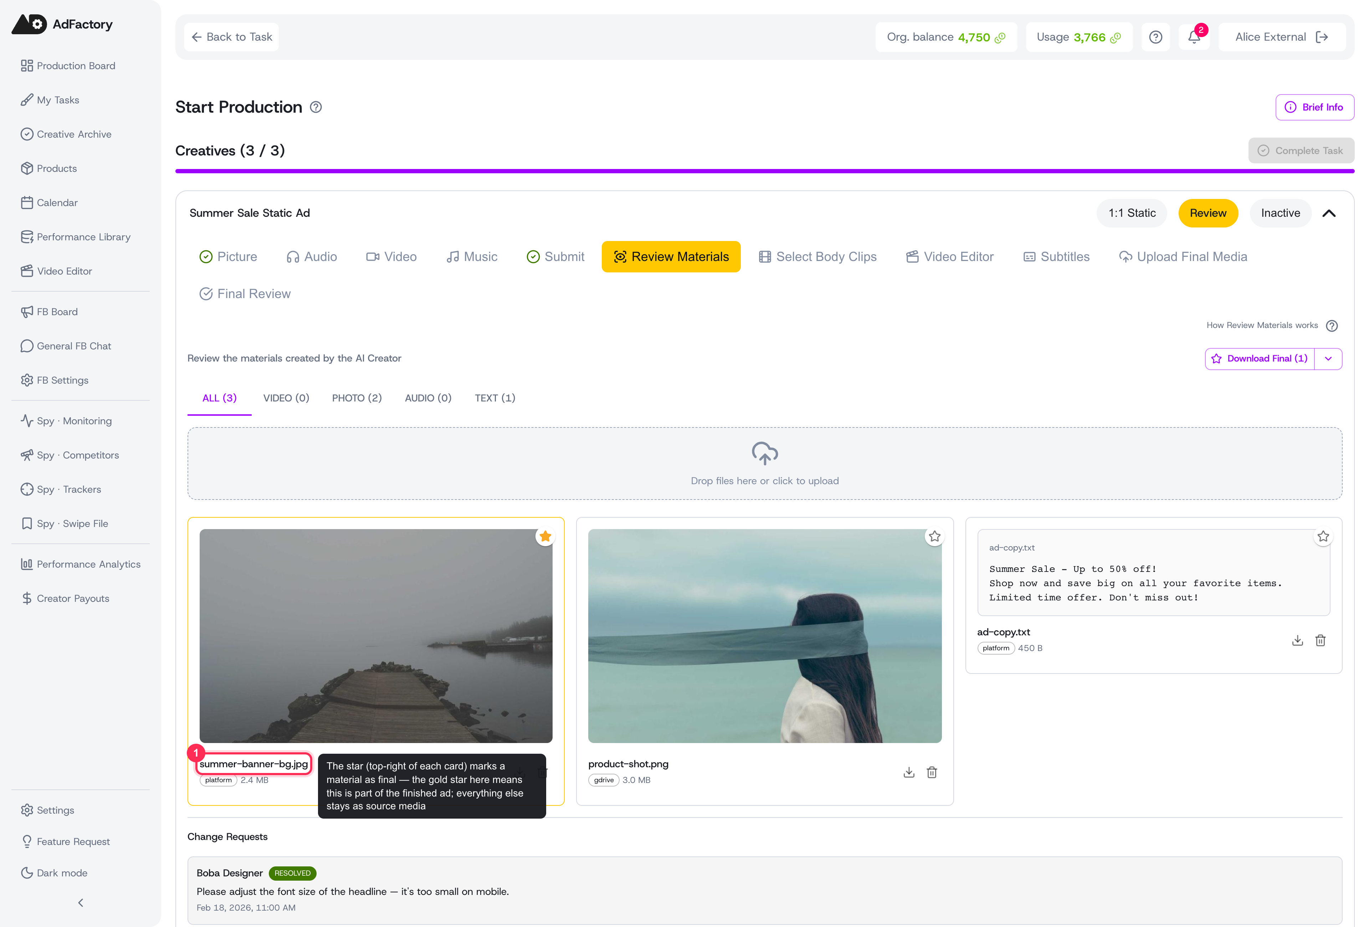Mark product-shot.png as final with star

point(934,537)
